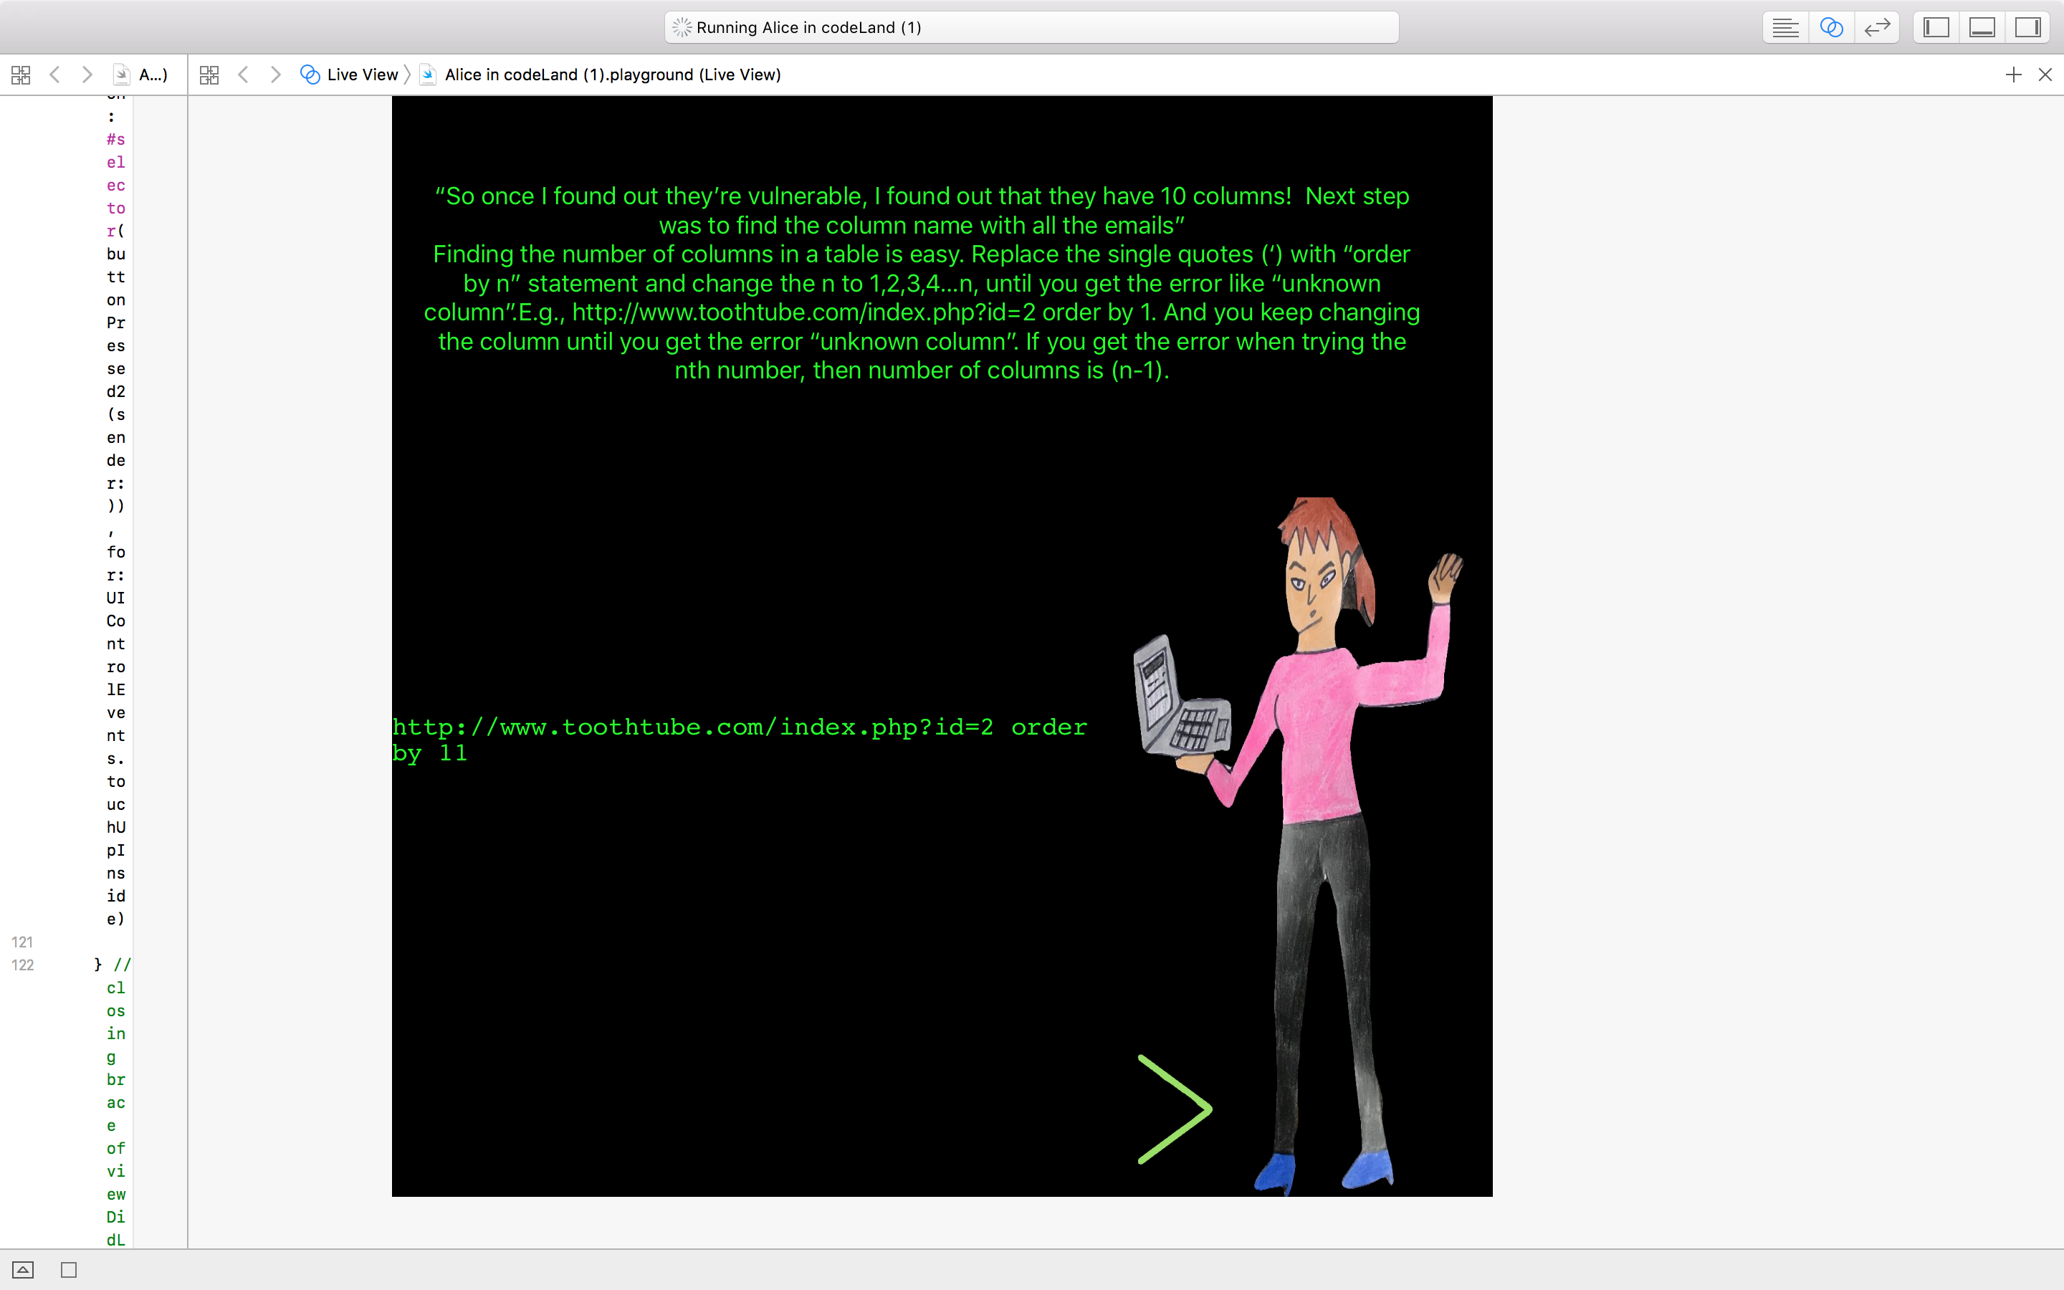Open the Alice in codeLand playground breadcrumb
Image resolution: width=2064 pixels, height=1290 pixels.
click(611, 75)
